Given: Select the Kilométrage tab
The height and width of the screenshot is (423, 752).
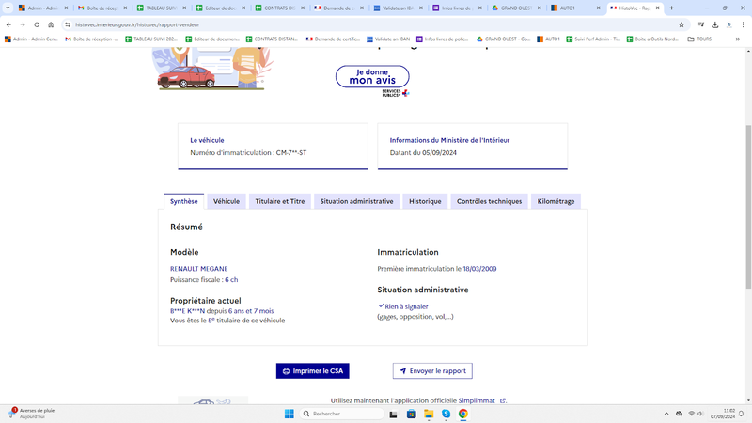Looking at the screenshot, I should coord(556,201).
